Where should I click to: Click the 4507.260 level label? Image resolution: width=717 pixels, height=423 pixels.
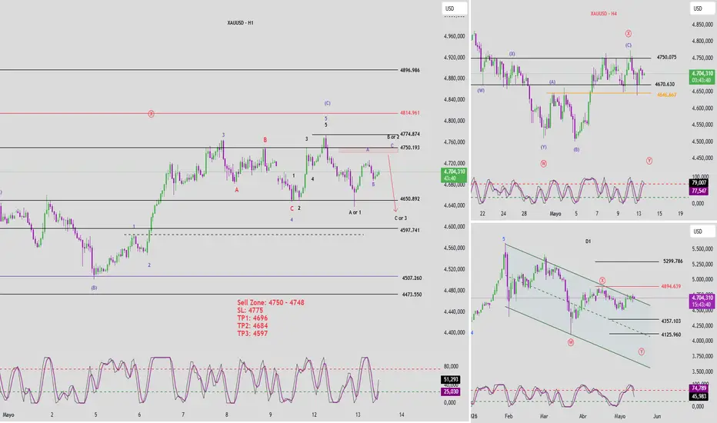[x=412, y=278]
